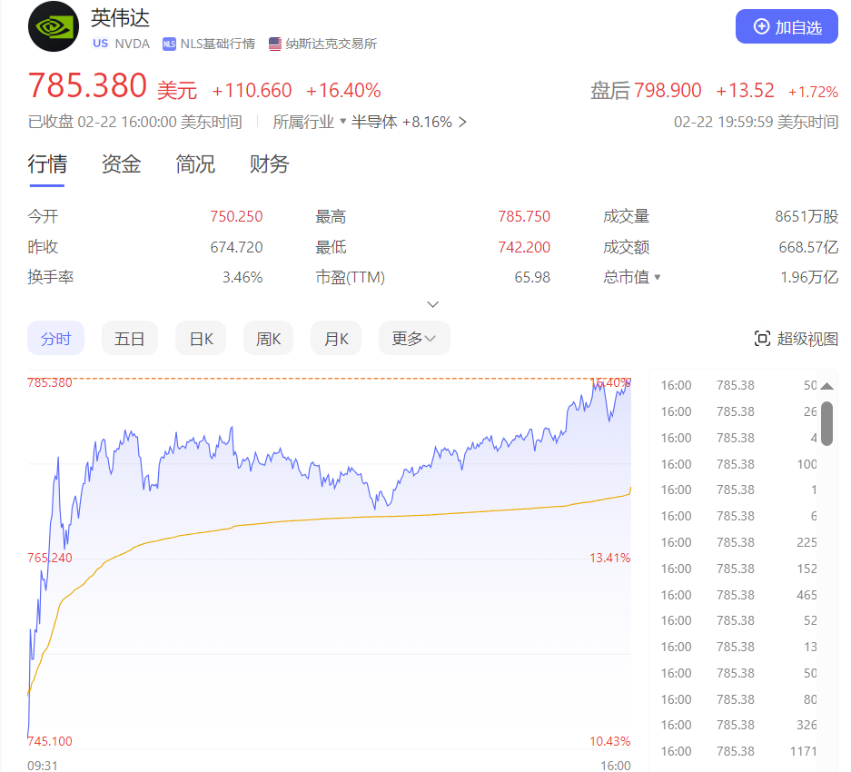Click the NLS basic quotes badge icon

tap(168, 43)
